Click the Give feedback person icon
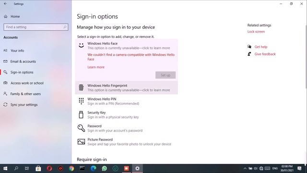The height and width of the screenshot is (173, 307). coord(249,54)
